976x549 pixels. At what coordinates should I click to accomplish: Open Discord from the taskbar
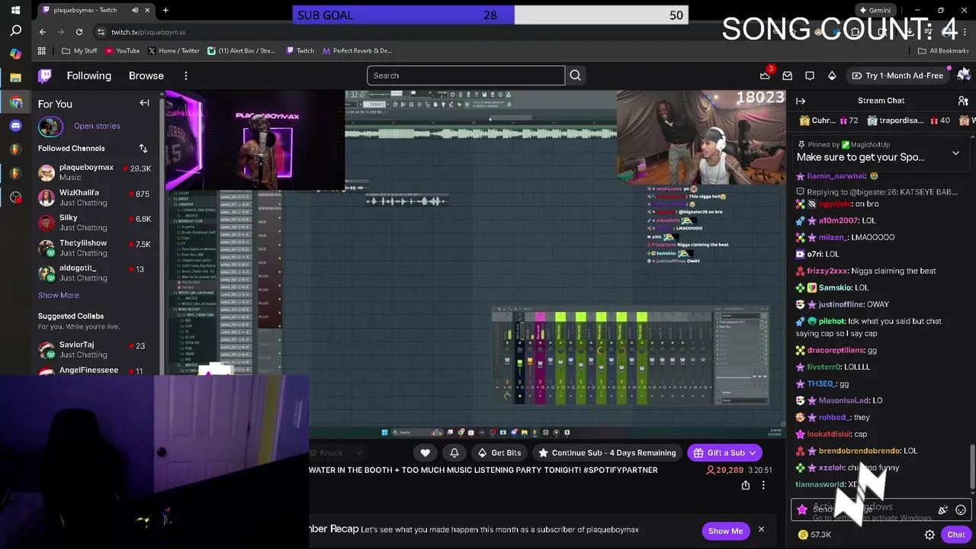click(x=15, y=126)
